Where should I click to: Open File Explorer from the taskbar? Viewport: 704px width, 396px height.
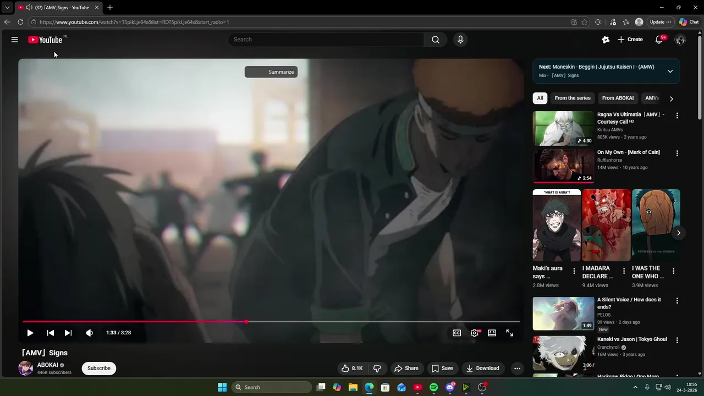coord(353,387)
